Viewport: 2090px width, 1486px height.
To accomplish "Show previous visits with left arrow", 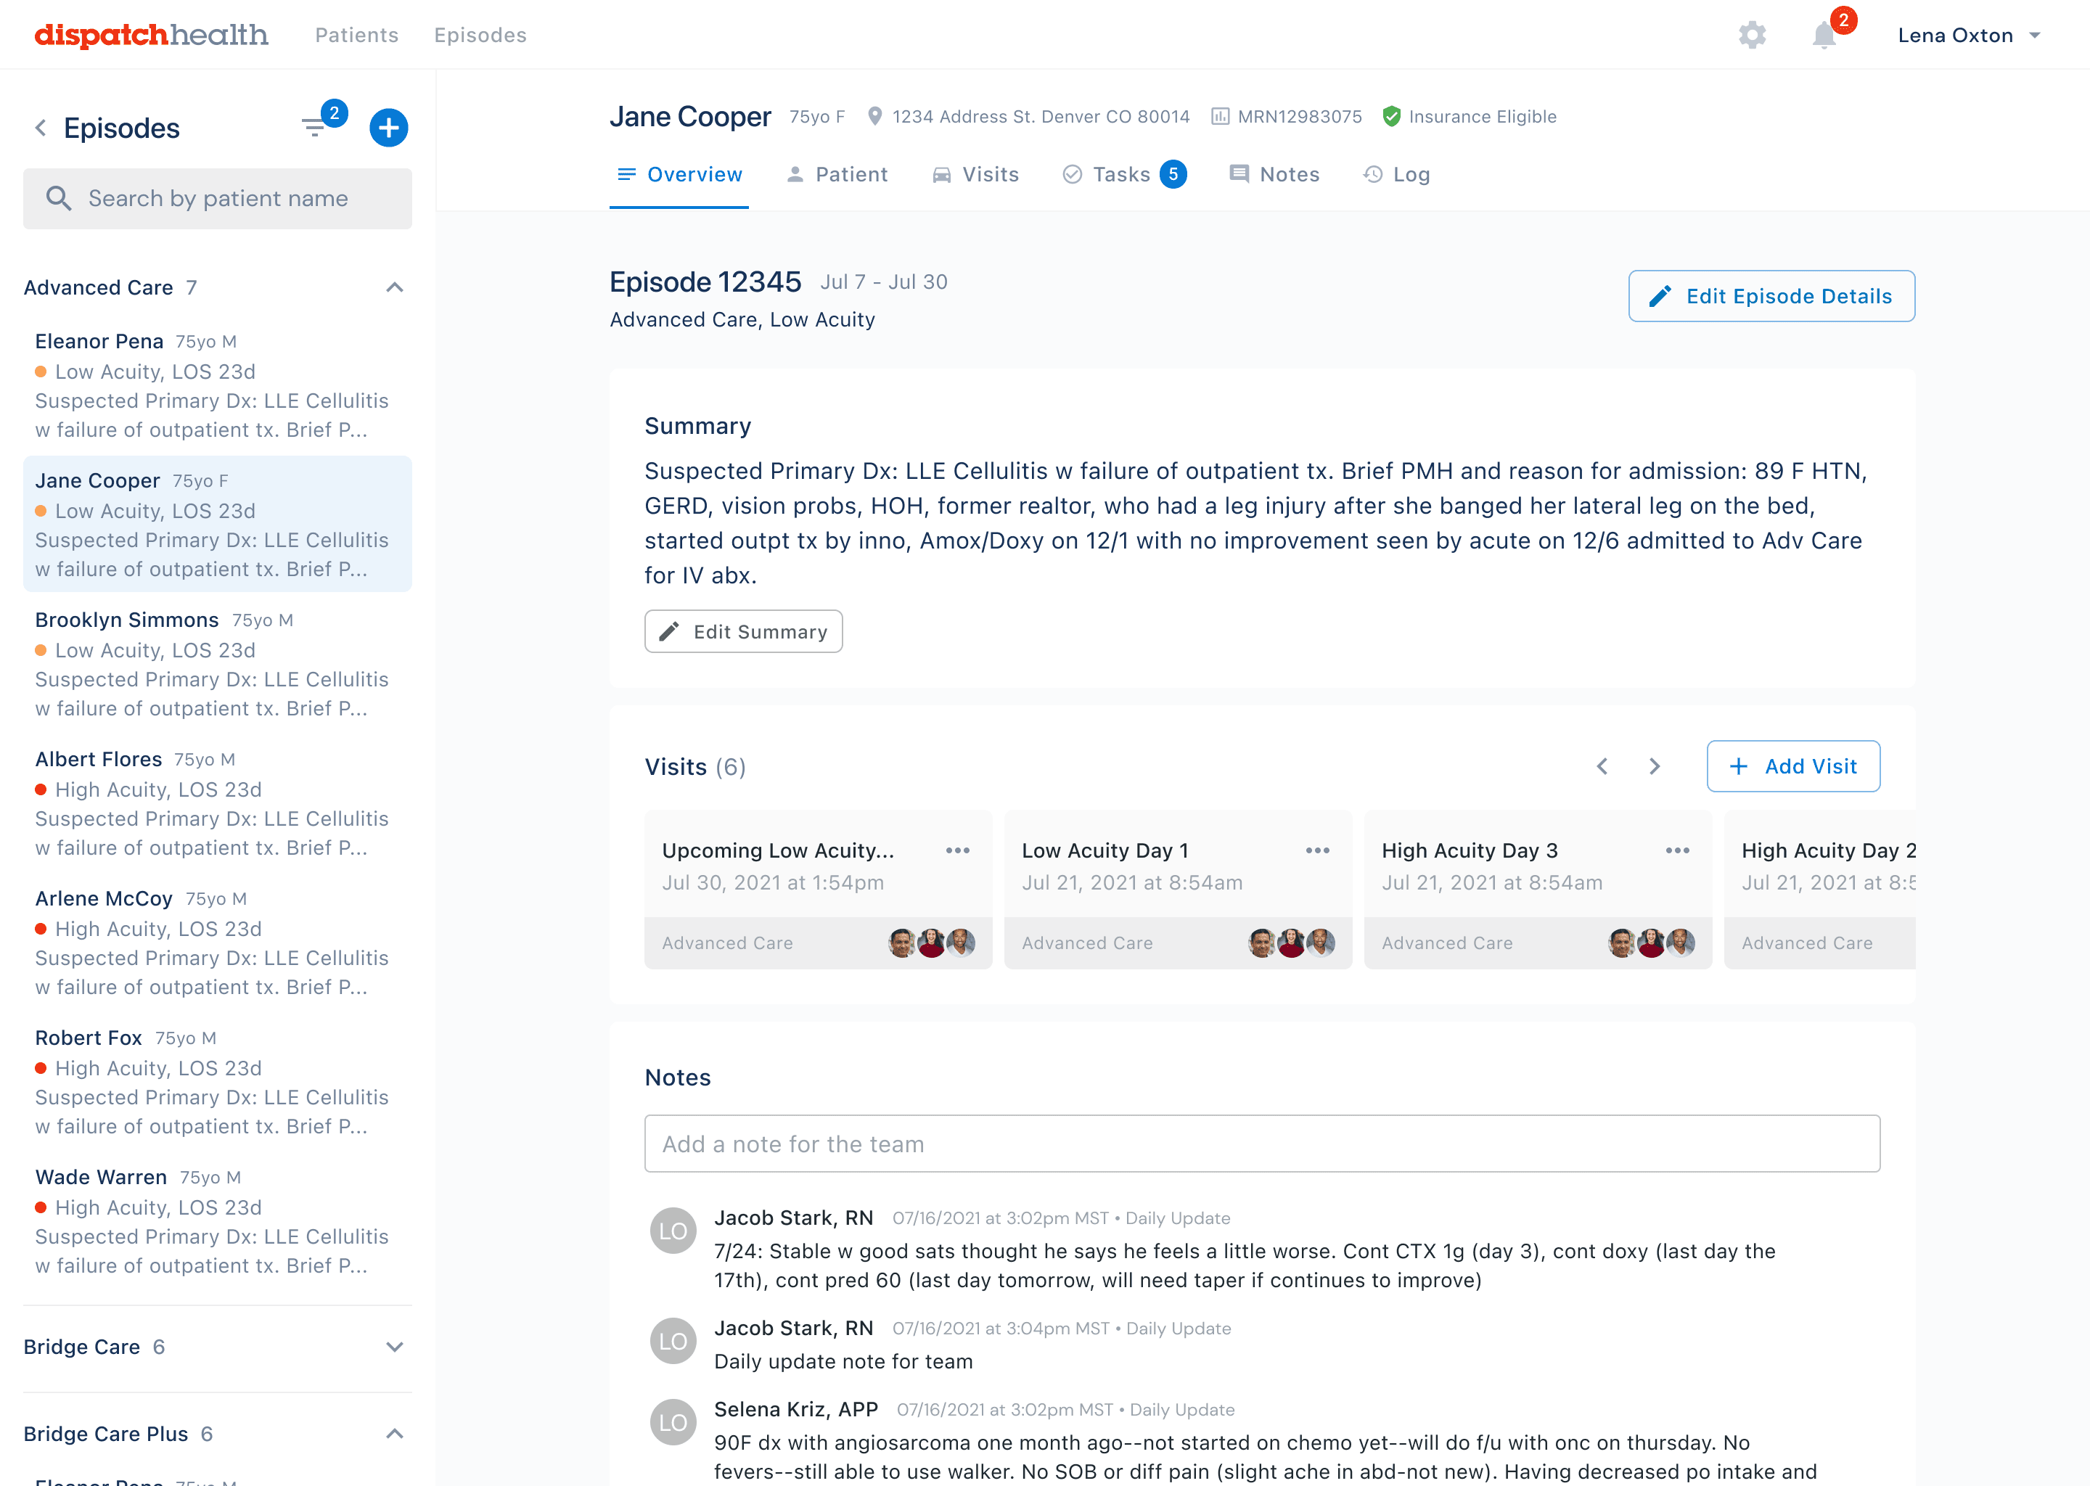I will [1602, 766].
